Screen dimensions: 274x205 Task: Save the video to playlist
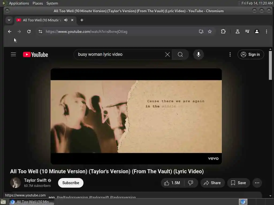(238, 183)
